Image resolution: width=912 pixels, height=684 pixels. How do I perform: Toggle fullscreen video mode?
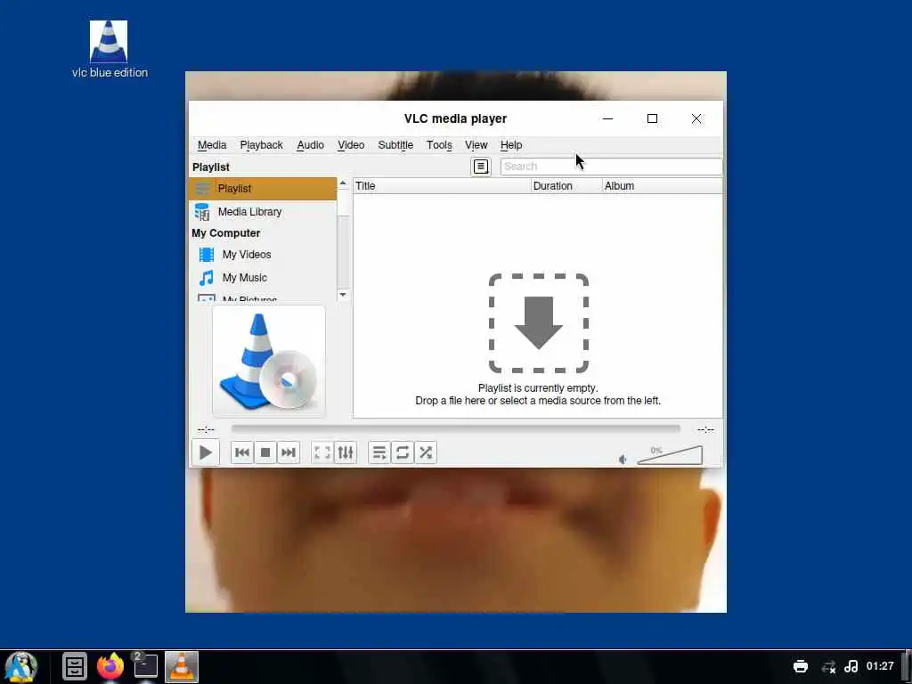click(322, 452)
